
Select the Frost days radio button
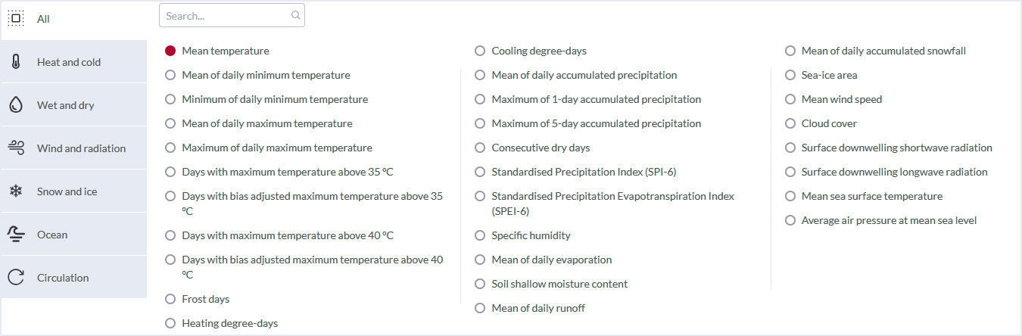point(170,299)
